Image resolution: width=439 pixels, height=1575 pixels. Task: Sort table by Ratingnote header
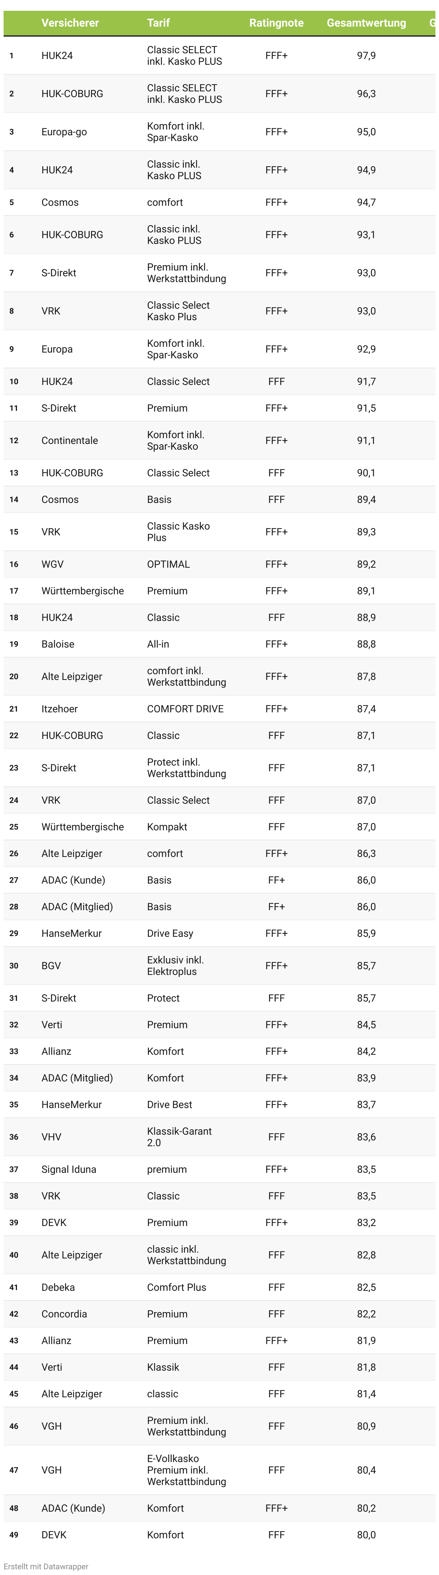pyautogui.click(x=276, y=23)
